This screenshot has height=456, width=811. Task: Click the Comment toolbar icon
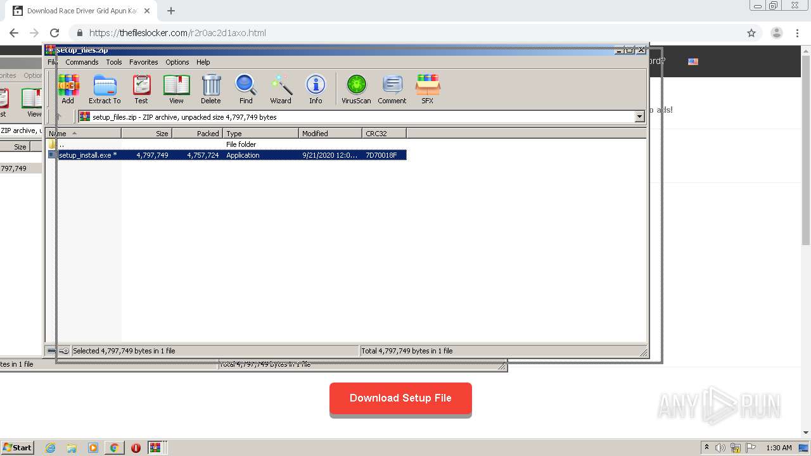[392, 89]
